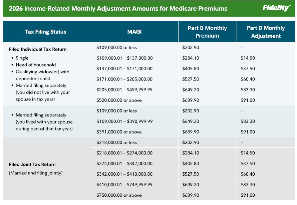Click the Filed Individual Tax Return label
The image size is (297, 205).
pyautogui.click(x=38, y=49)
